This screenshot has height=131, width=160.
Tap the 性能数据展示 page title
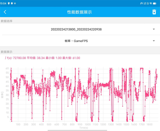coord(79,12)
